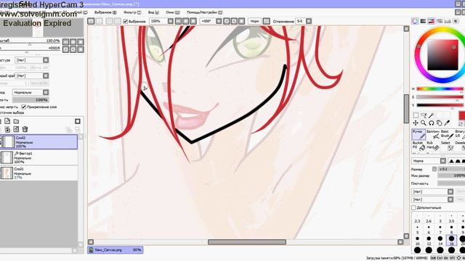Open the wet edge effect dropdown
Viewport: 465px width, 261px height.
point(46,75)
